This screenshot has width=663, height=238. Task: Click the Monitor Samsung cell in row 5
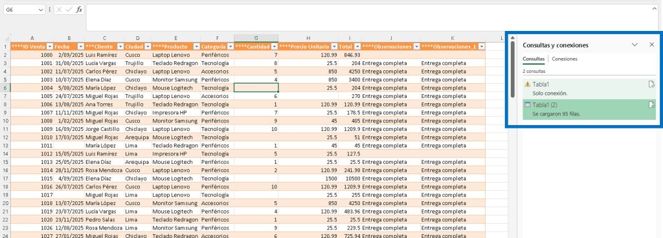[x=176, y=79]
